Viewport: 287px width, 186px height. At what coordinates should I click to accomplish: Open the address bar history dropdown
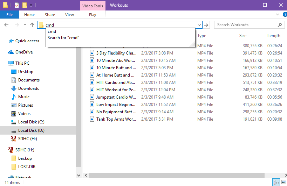click(x=199, y=25)
